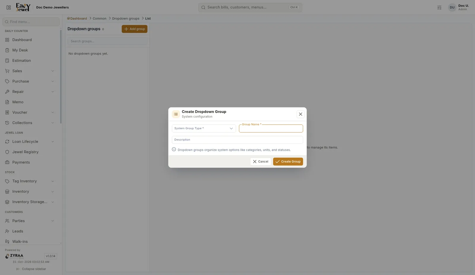Viewport: 475px width, 275px height.
Task: Click the Inventory store icon
Action: [x=7, y=191]
